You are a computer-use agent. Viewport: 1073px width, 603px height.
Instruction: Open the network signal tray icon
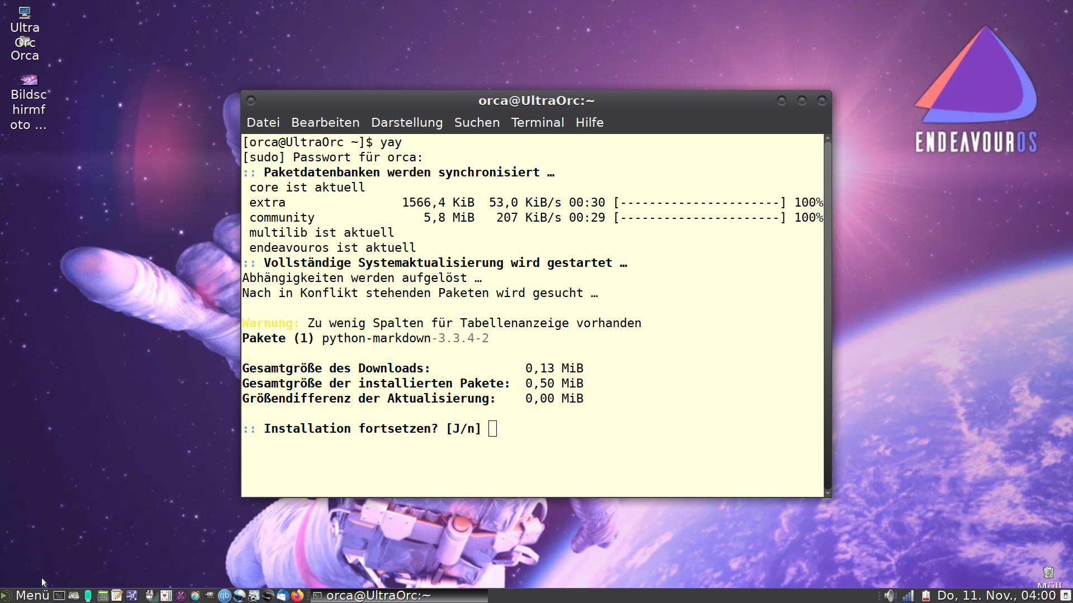click(x=908, y=596)
